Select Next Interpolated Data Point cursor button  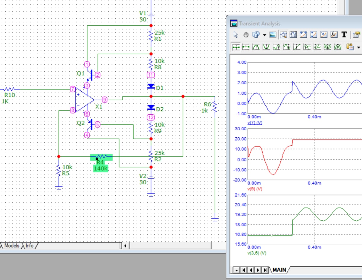click(x=246, y=47)
